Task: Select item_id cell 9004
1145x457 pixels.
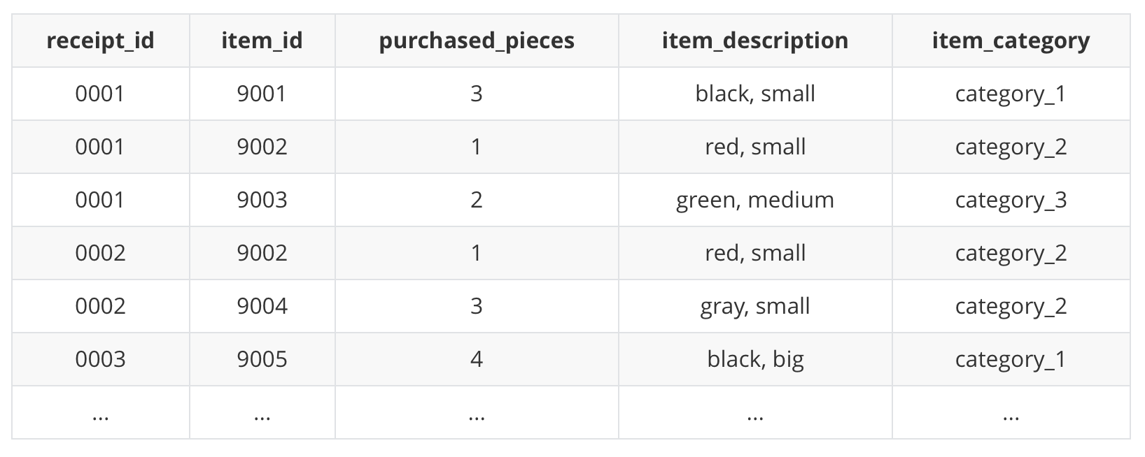Action: coord(262,306)
